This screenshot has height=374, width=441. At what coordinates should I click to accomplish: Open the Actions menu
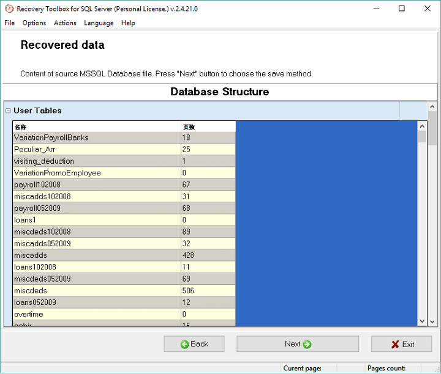click(x=65, y=23)
